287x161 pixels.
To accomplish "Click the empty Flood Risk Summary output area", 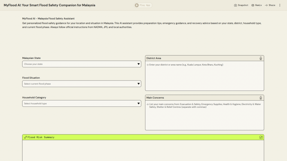I will click(x=143, y=150).
